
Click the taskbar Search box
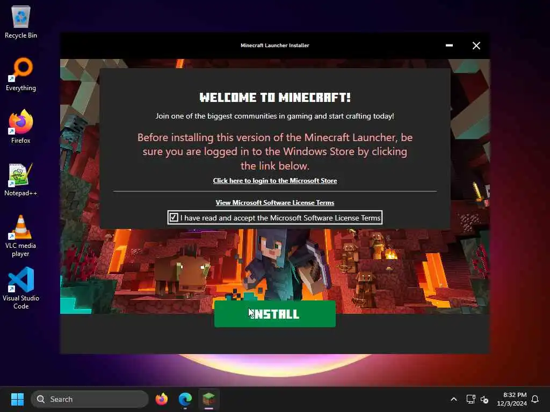[90, 399]
